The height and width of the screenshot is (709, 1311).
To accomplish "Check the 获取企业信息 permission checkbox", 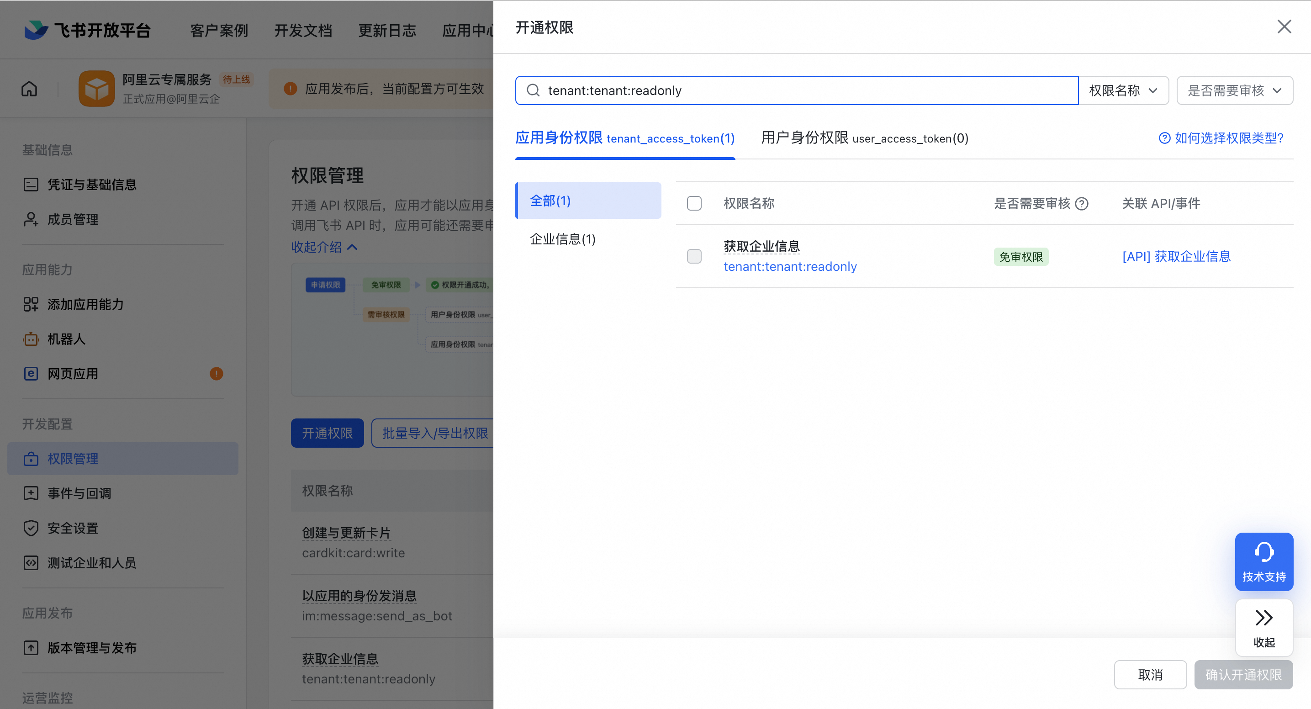I will [694, 256].
